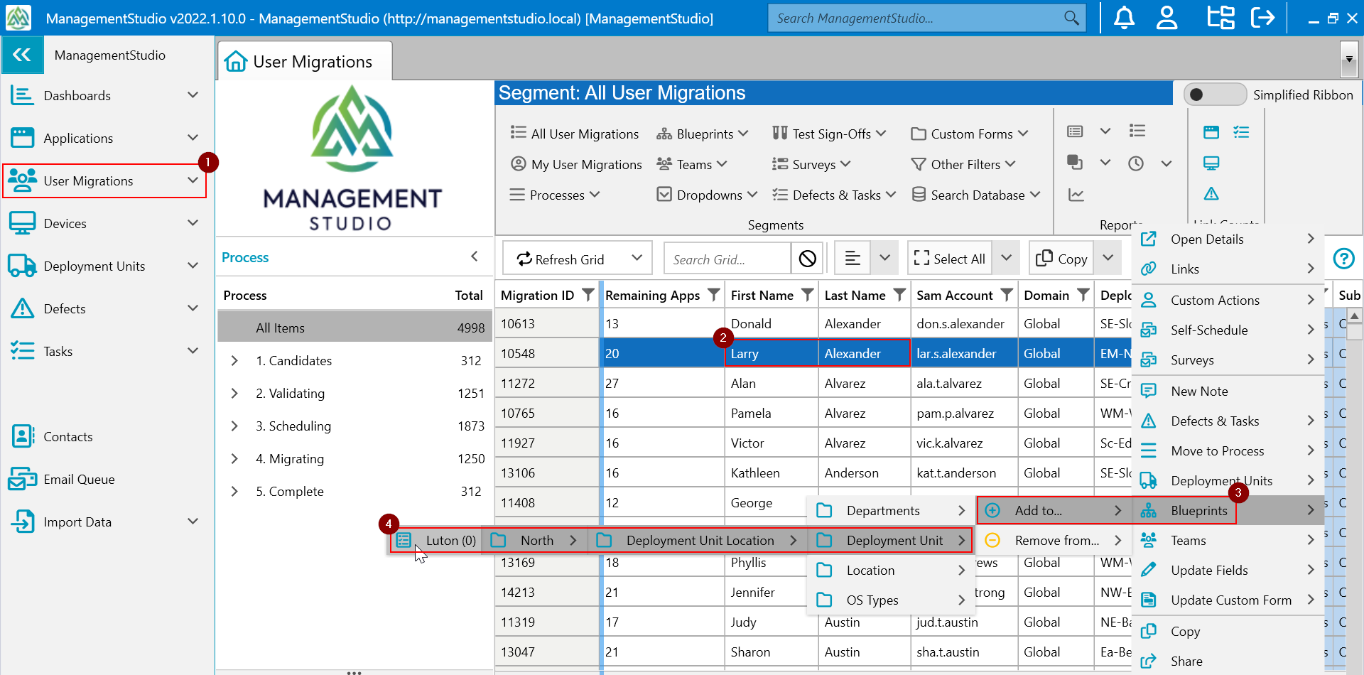Open Departments blueprint submenu
The image size is (1364, 675).
[x=891, y=511]
